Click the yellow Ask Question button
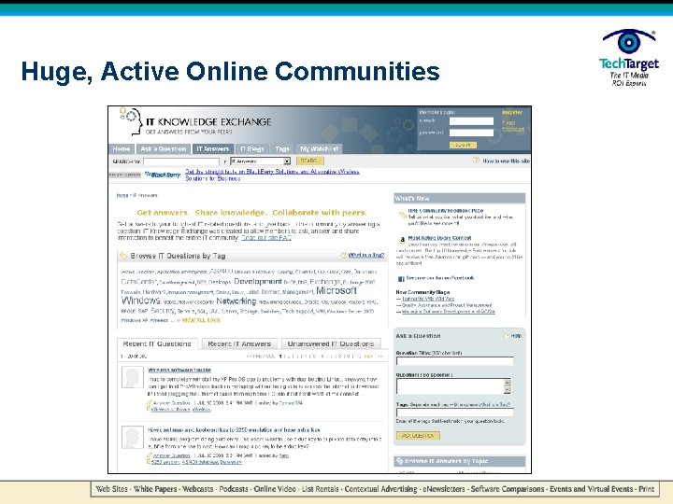673x504 pixels. point(418,436)
